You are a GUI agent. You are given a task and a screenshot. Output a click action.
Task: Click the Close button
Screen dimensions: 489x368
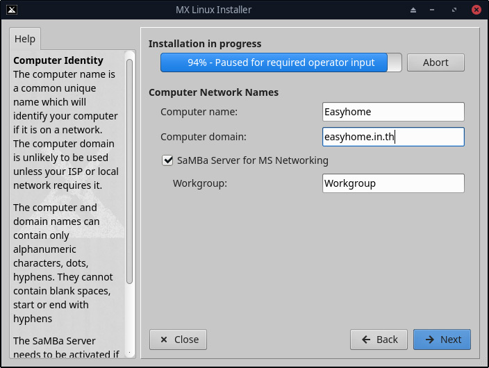(178, 340)
